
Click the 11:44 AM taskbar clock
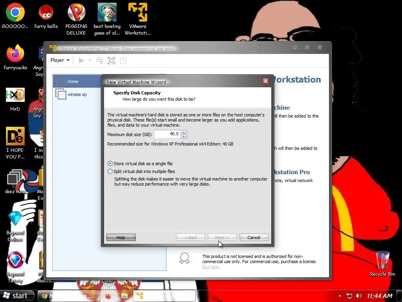pyautogui.click(x=380, y=296)
